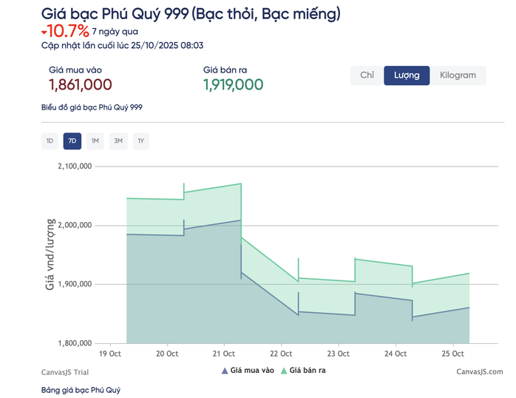Viewport: 516px width, 398px height.
Task: Set the price unit to Kilogram
Action: pyautogui.click(x=458, y=75)
